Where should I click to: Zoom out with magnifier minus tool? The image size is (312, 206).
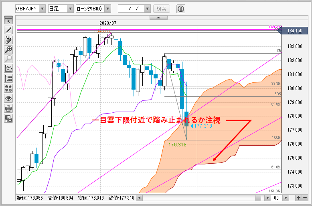click(8, 59)
